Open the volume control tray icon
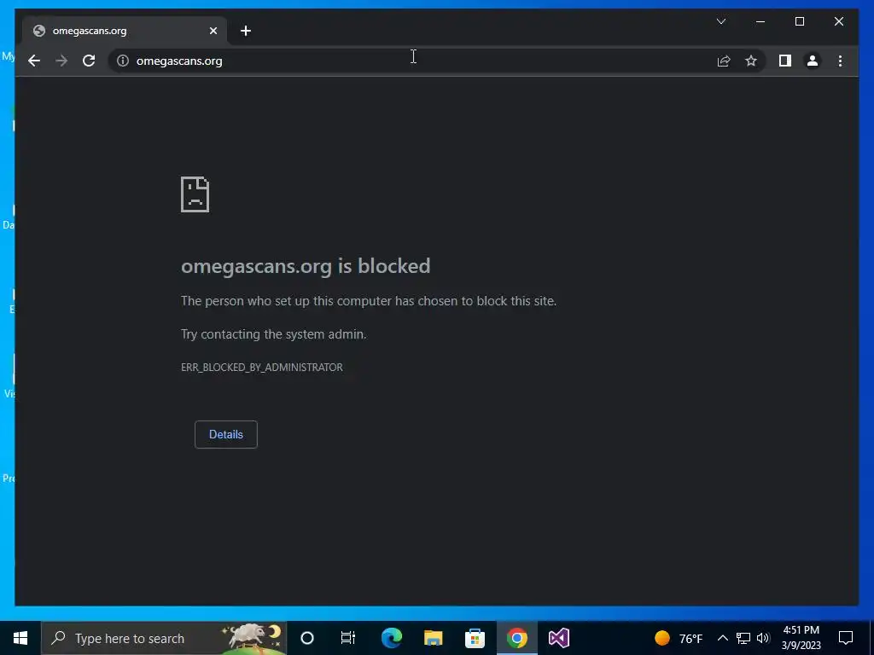 [x=763, y=638]
